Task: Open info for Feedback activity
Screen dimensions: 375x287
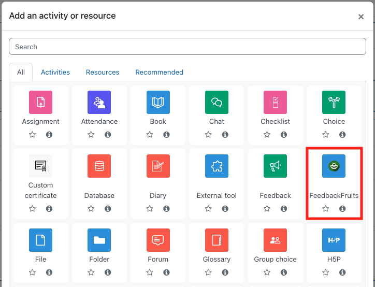Action: point(284,209)
